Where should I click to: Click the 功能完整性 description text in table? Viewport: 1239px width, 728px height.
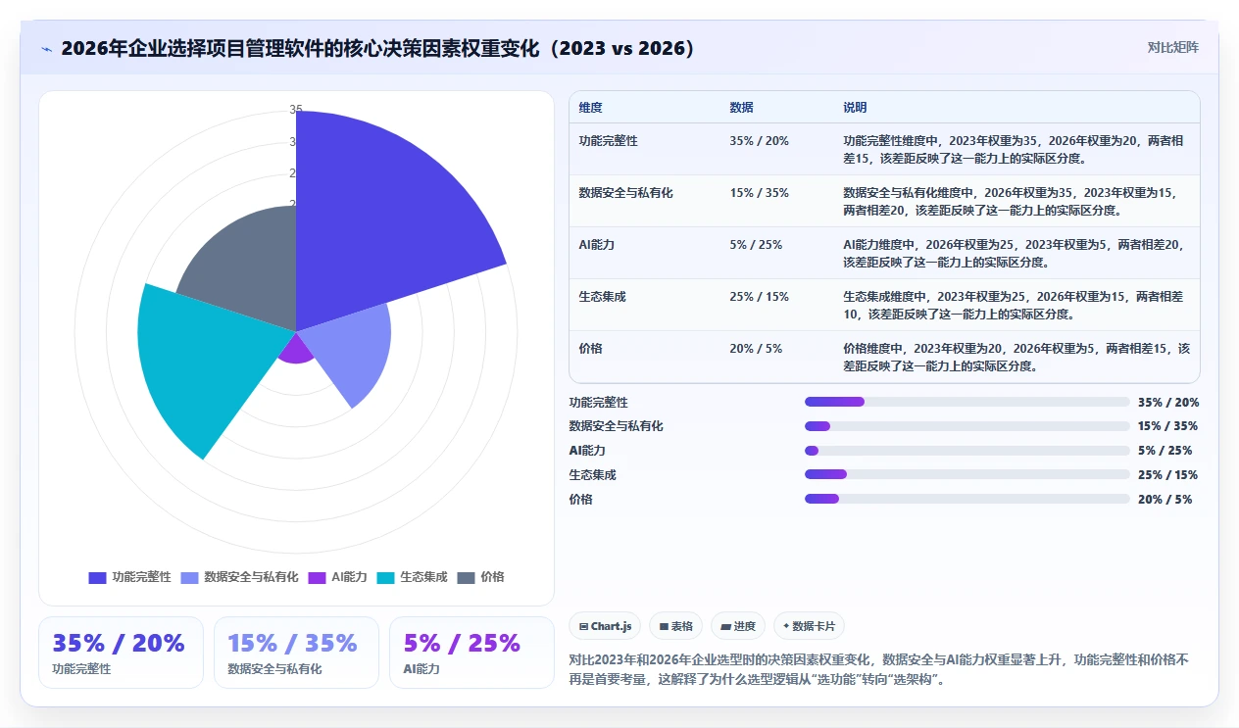(x=1016, y=149)
